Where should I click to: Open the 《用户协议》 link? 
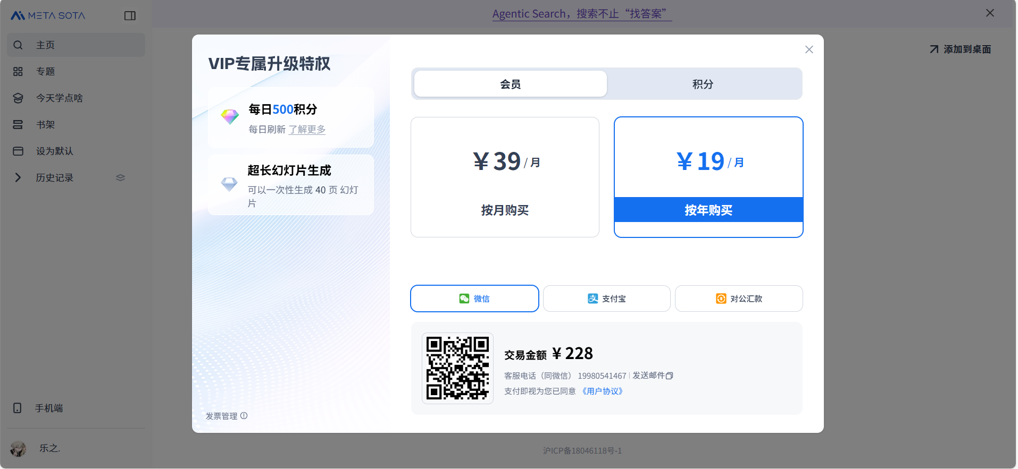(x=602, y=391)
